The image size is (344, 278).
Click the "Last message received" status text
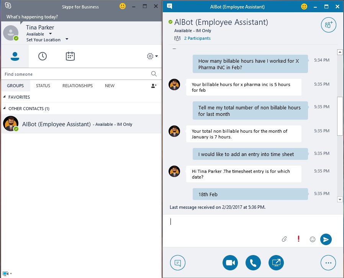coord(218,207)
